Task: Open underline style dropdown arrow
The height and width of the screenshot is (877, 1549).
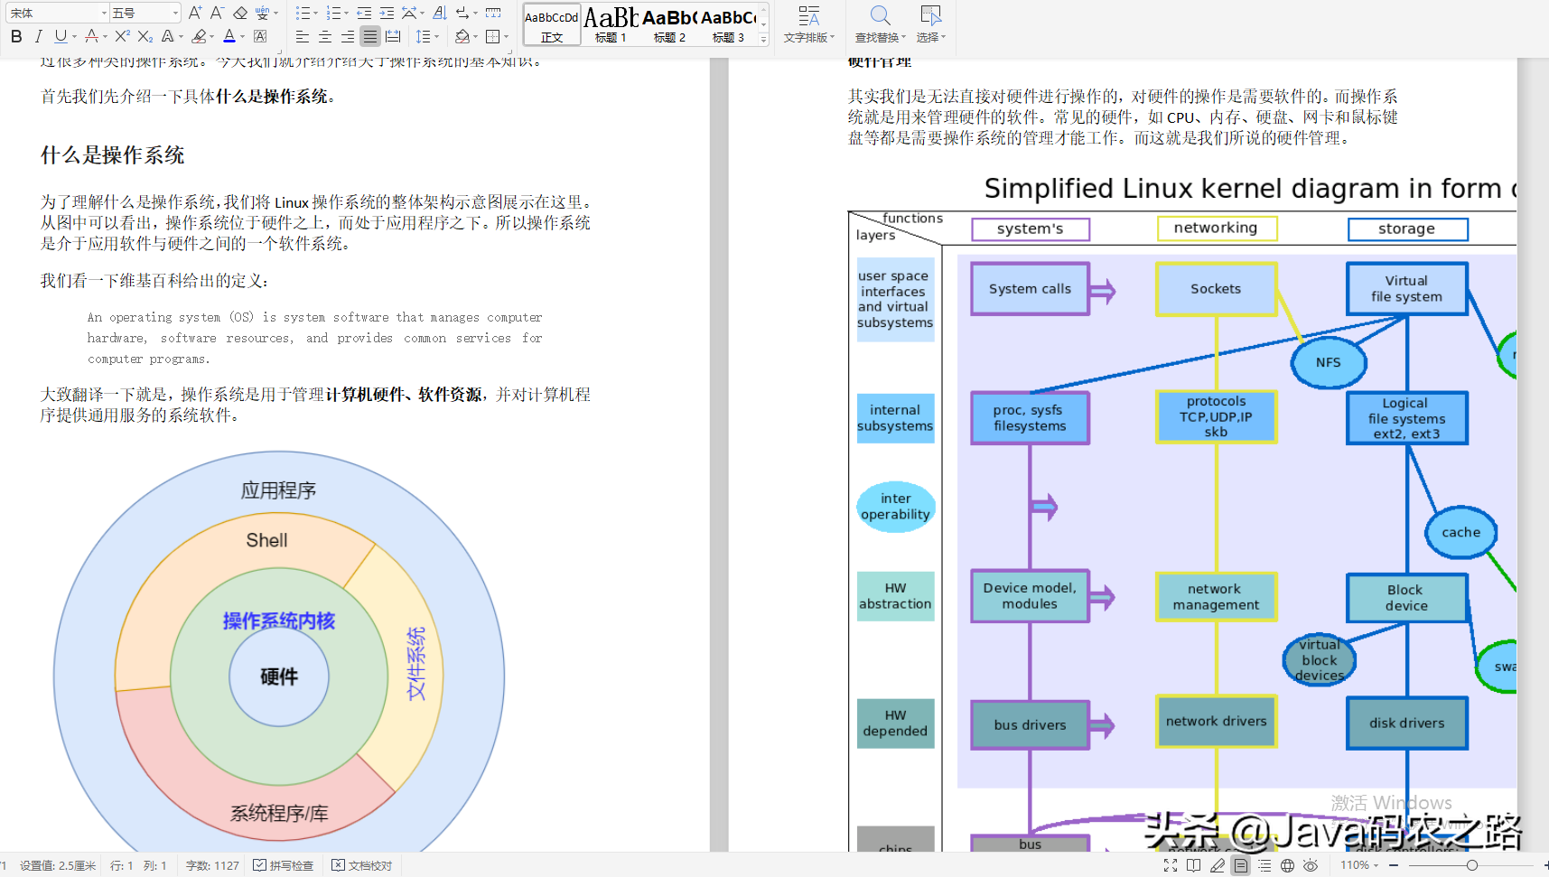Action: (x=74, y=37)
